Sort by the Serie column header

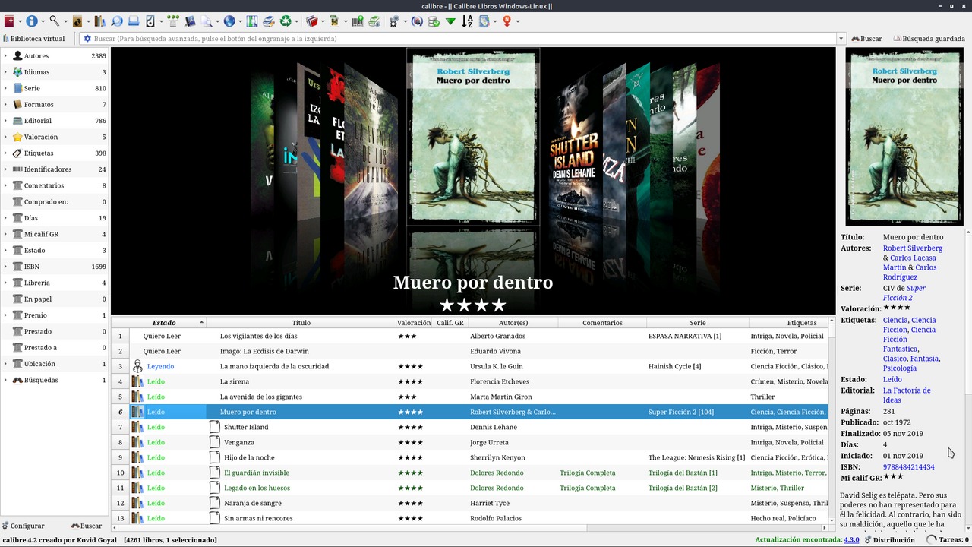(x=697, y=323)
